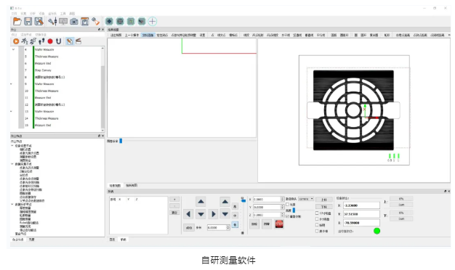Lower Z axis with down arrow
This screenshot has height=270, width=455.
(x=225, y=214)
